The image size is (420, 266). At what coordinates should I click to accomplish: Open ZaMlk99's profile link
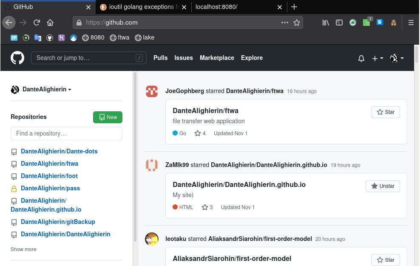pyautogui.click(x=177, y=165)
